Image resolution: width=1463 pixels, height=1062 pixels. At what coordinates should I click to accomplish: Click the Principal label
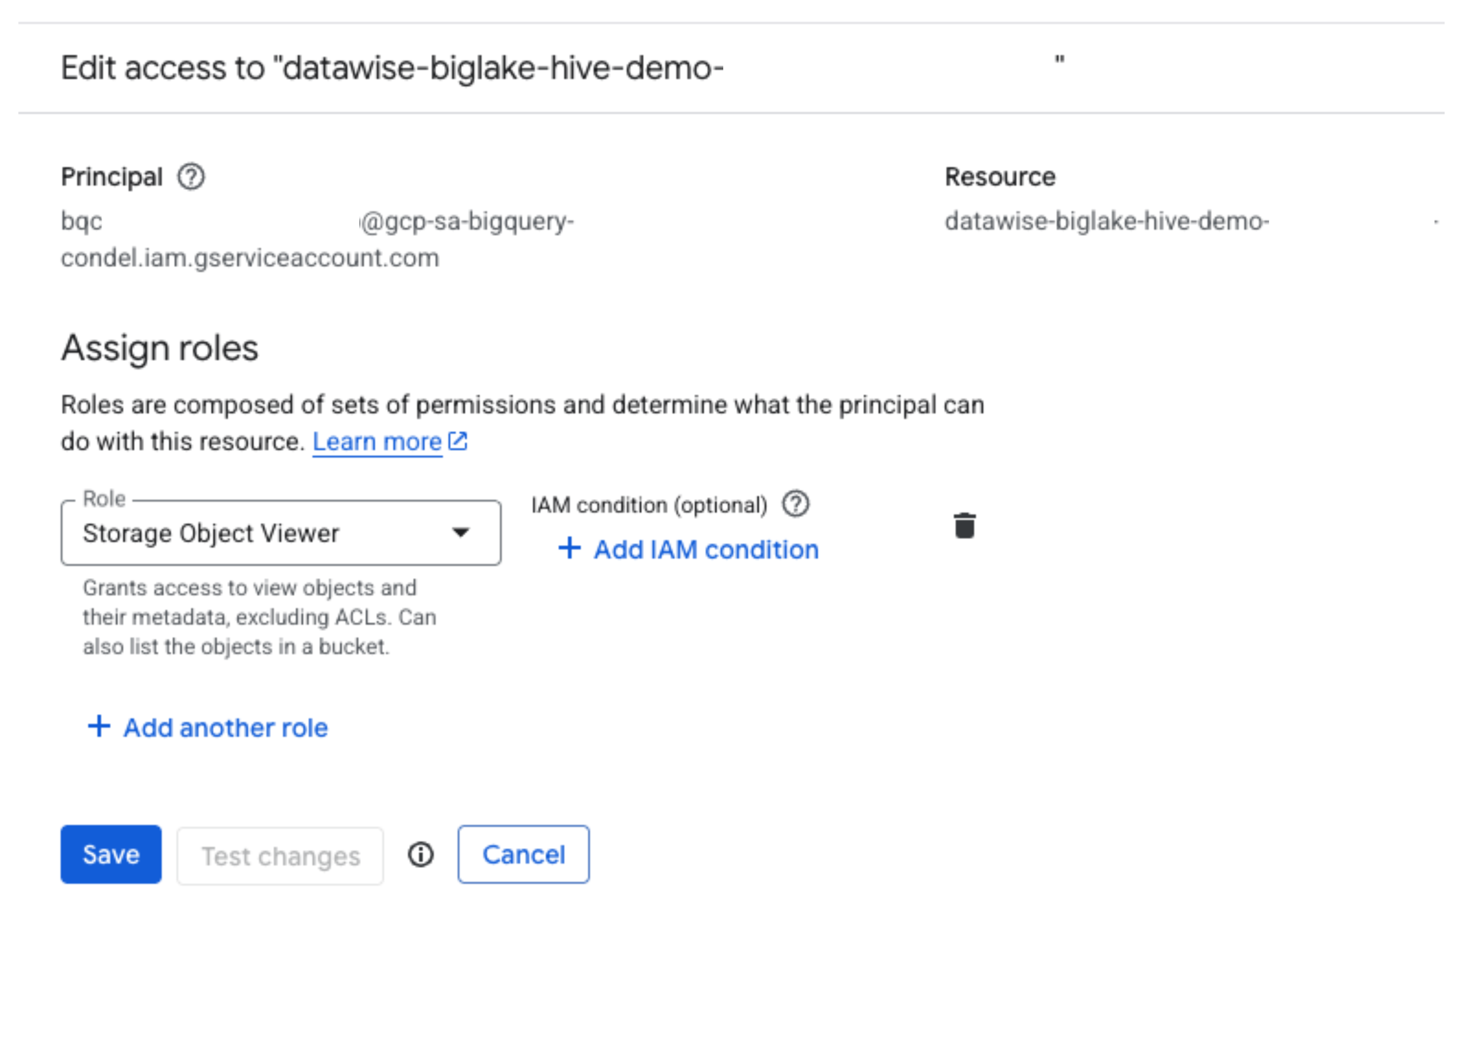click(x=112, y=177)
